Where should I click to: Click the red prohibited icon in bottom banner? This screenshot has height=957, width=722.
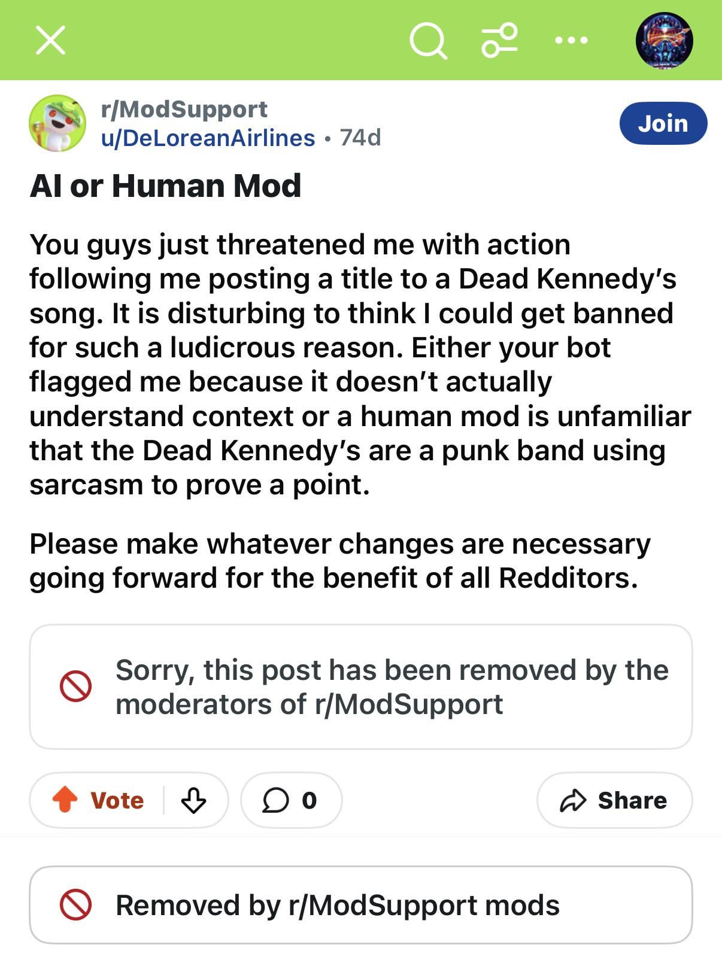point(75,904)
